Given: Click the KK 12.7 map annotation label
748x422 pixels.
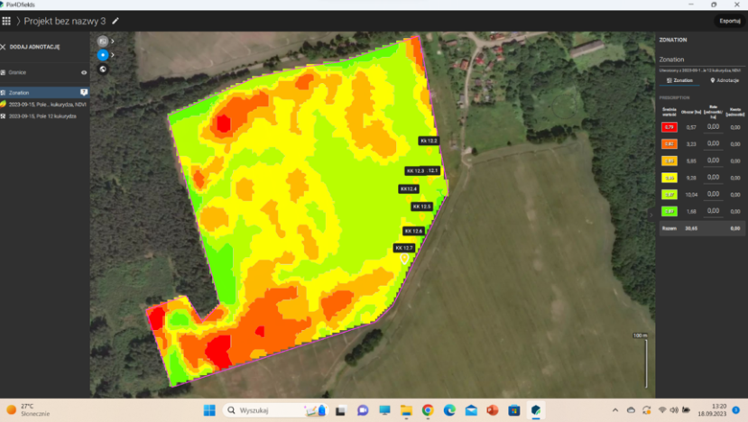Looking at the screenshot, I should click(404, 247).
